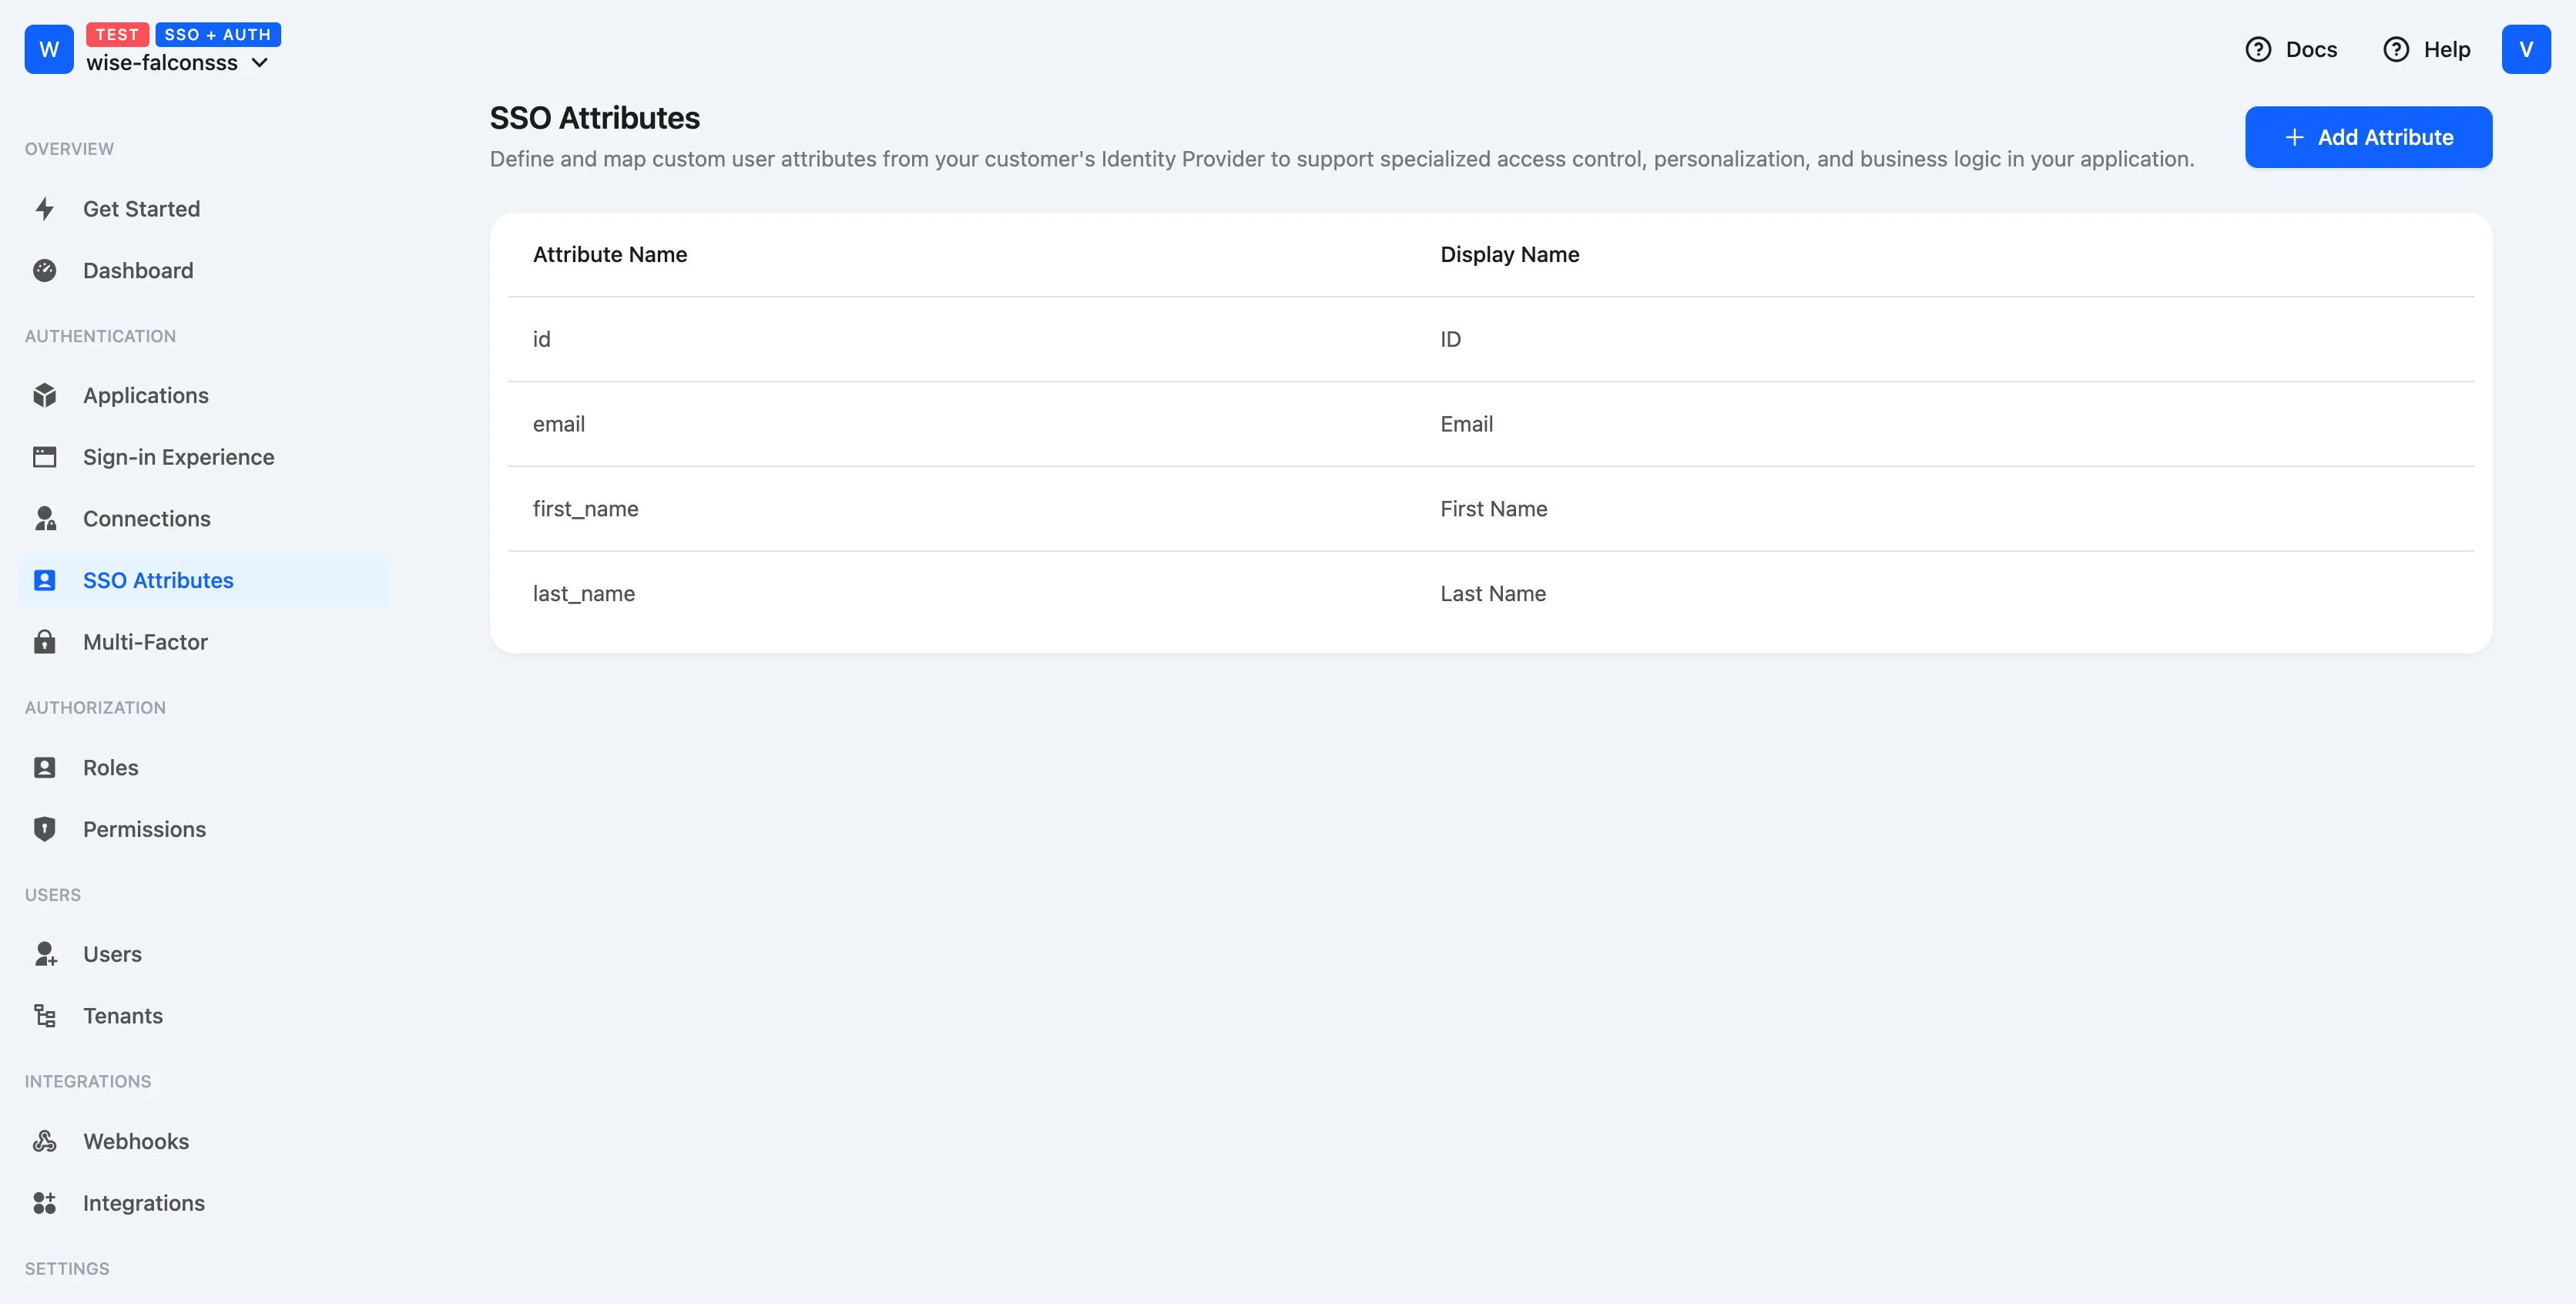Select the Webhooks integration icon
This screenshot has width=2576, height=1304.
45,1140
